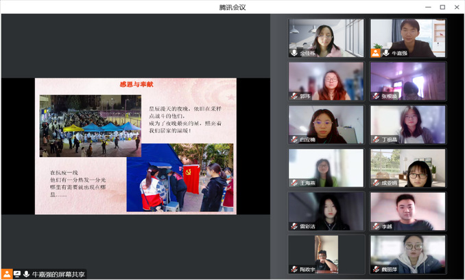Select 雷彩洁's video thumbnail
The image size is (465, 280).
(326, 211)
